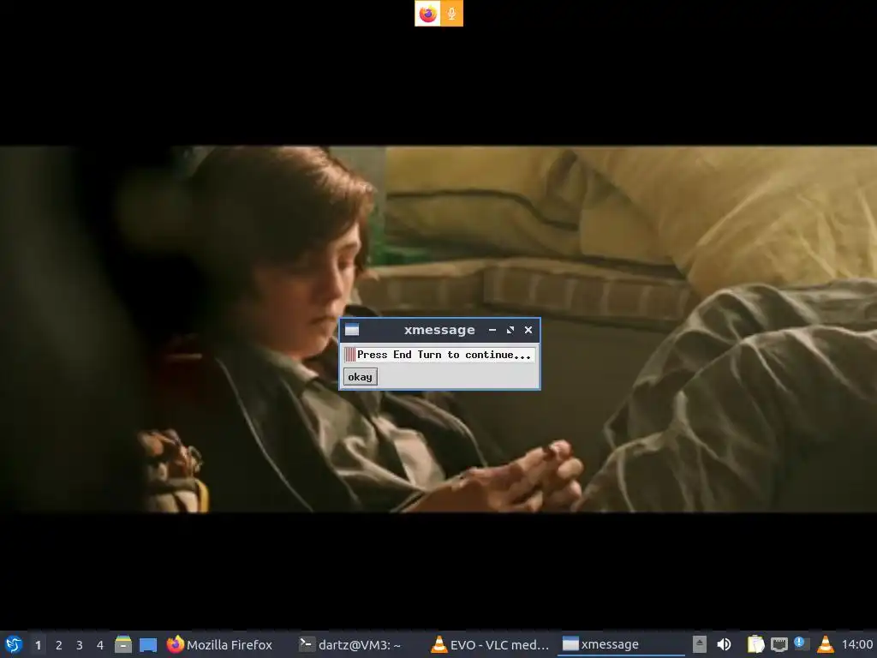This screenshot has height=658, width=877.
Task: Switch to EVO - VLC media player task
Action: click(x=491, y=644)
